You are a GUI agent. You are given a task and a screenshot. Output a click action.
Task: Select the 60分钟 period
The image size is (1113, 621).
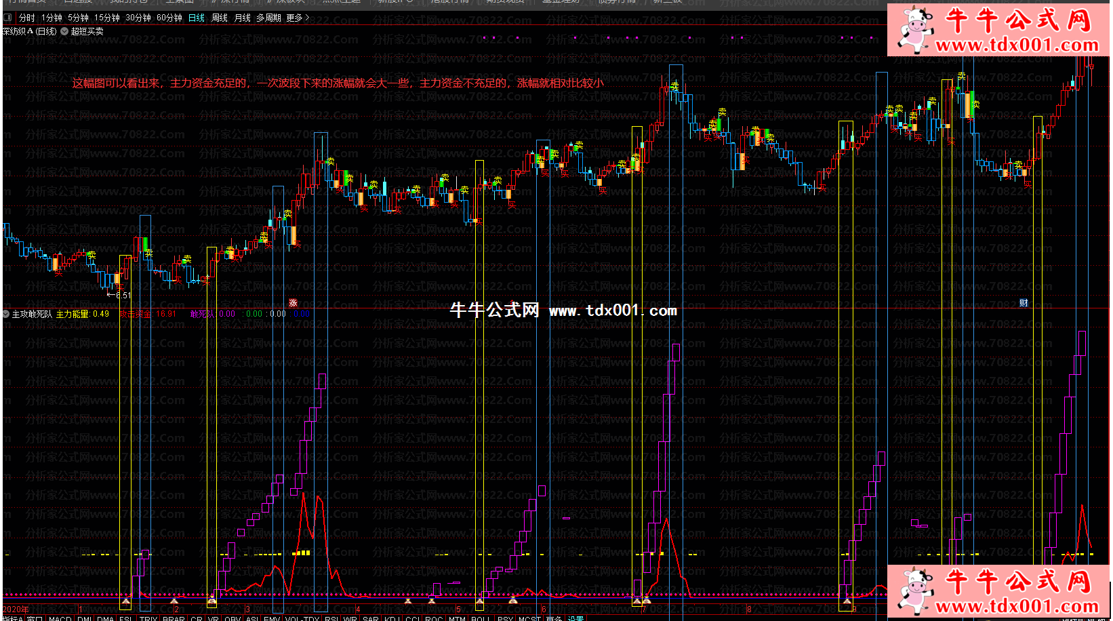(x=169, y=18)
